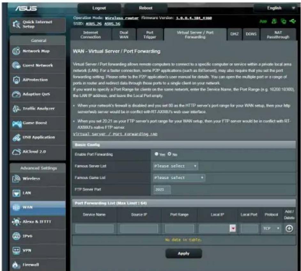Click the Wireless signal icon
Screen dimensions: 301x271
click(x=16, y=179)
